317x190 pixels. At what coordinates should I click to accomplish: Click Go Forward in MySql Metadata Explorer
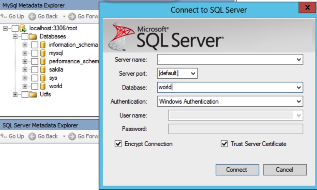(83, 17)
